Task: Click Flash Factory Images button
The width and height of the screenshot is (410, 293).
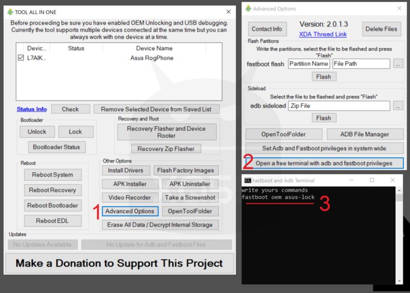Action: pyautogui.click(x=186, y=170)
